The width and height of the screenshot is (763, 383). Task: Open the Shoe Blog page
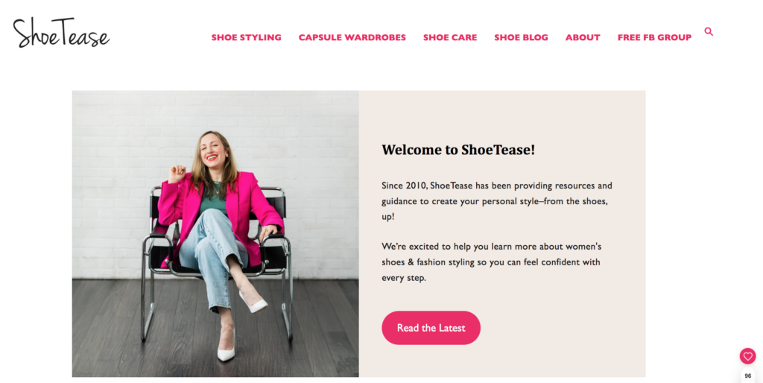pos(521,37)
